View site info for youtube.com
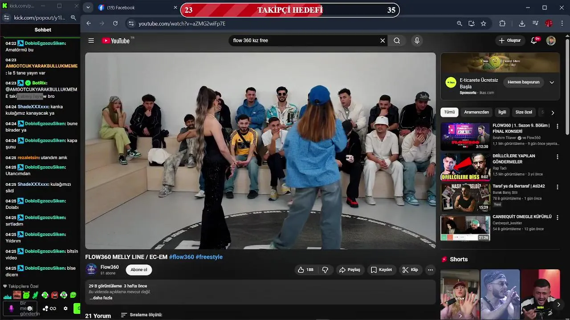The width and height of the screenshot is (570, 320). coord(130,24)
